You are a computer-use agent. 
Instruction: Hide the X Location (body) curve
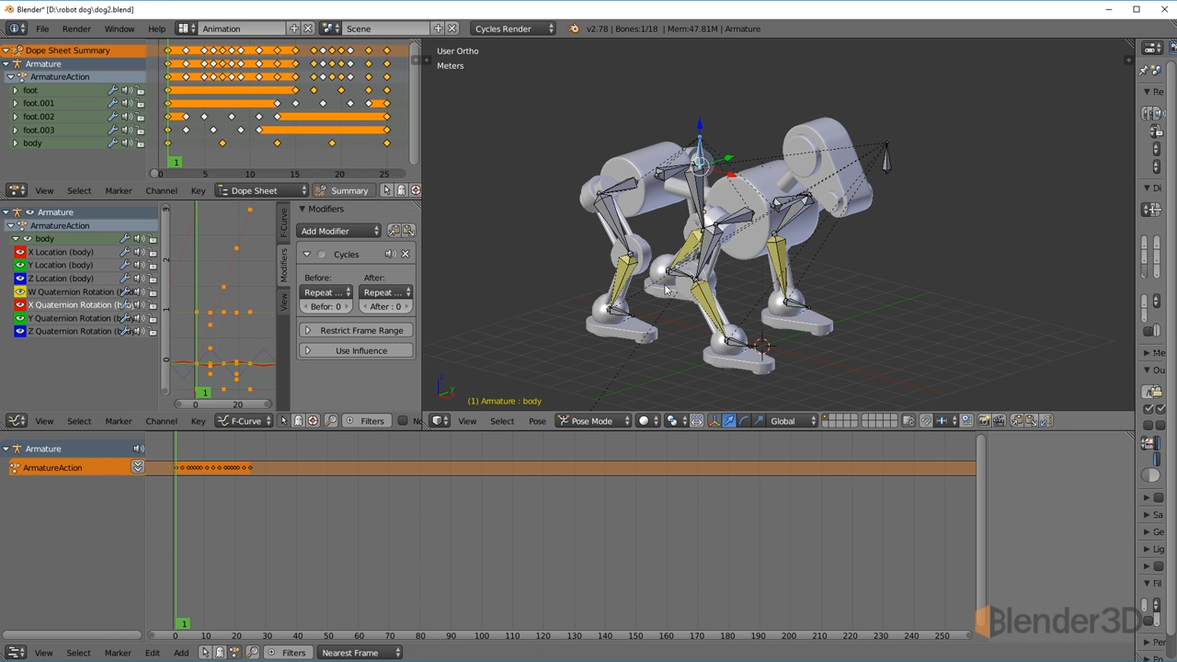(x=20, y=252)
